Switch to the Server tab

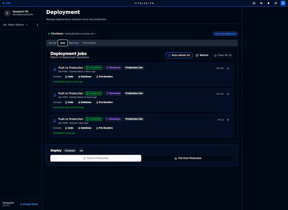[x=53, y=43]
